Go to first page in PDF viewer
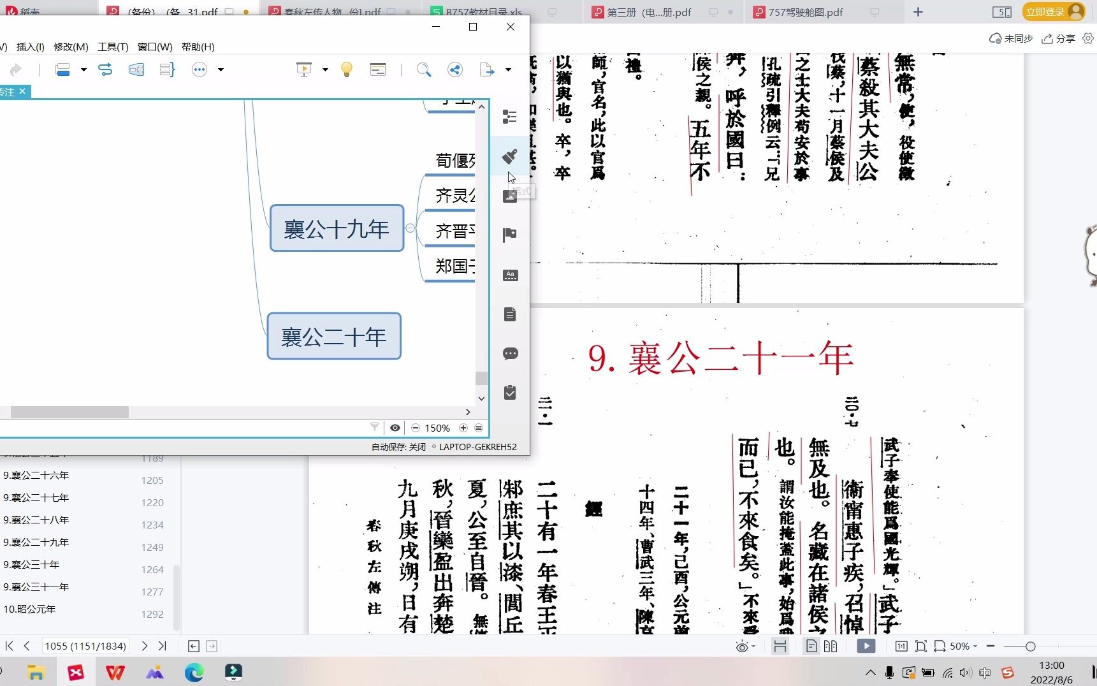This screenshot has height=686, width=1097. tap(9, 646)
